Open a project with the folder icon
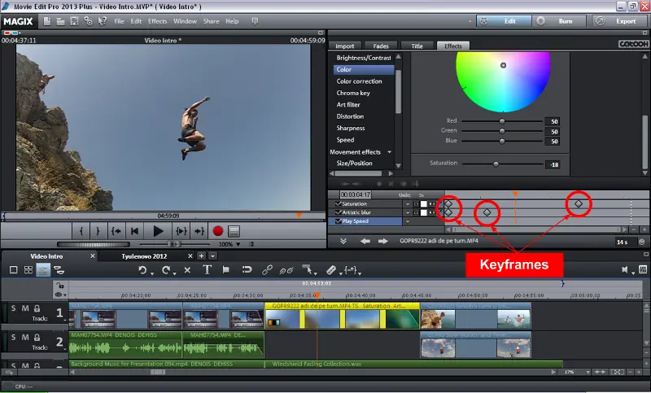The width and height of the screenshot is (651, 393). pos(60,21)
